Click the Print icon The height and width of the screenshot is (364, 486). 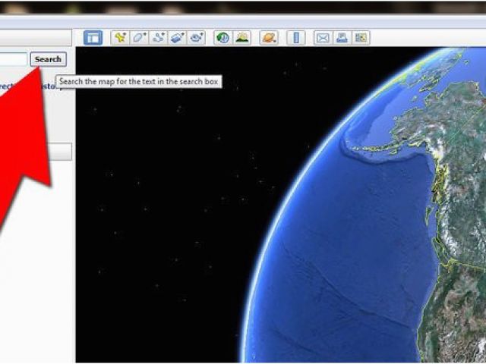(342, 38)
